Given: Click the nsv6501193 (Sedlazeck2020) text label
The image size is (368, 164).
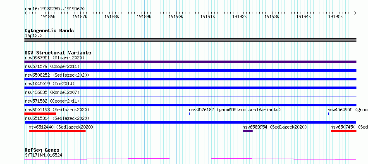Looking at the screenshot, I should tap(57, 110).
